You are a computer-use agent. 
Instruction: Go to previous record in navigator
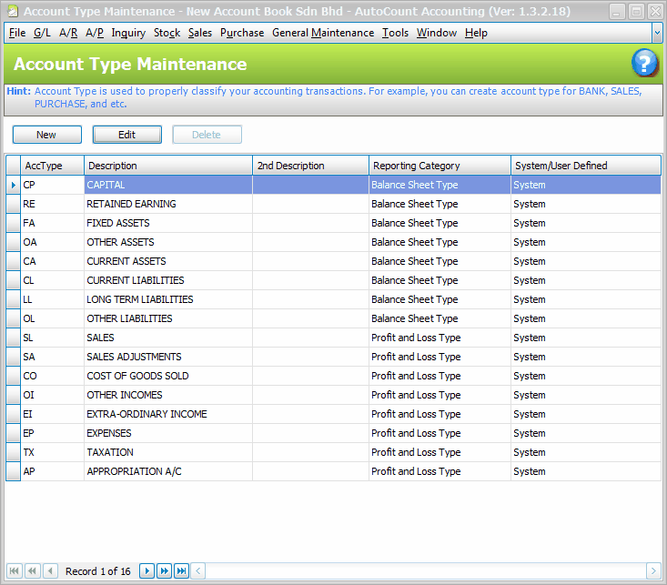[50, 570]
